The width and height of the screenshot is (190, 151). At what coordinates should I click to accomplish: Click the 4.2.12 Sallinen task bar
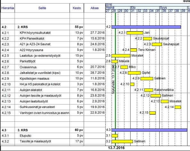click(x=156, y=96)
